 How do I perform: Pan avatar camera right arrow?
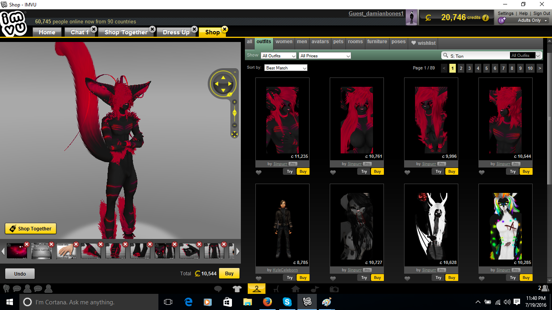point(230,84)
